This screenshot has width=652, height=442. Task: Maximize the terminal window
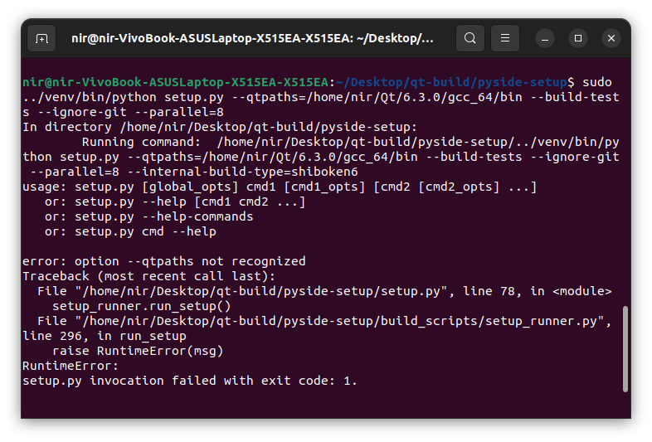[578, 38]
